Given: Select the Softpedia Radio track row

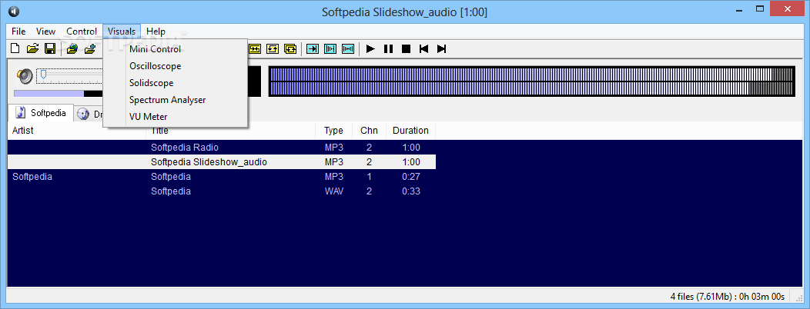Looking at the screenshot, I should pos(222,148).
